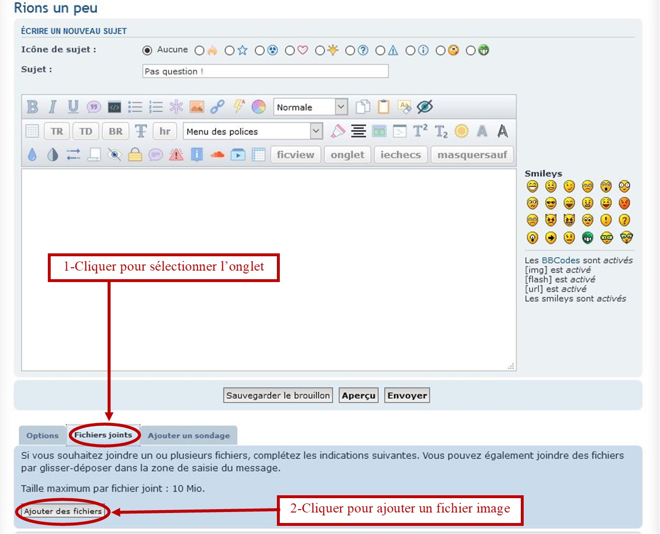The height and width of the screenshot is (534, 660).
Task: Insert a quote block
Action: tap(94, 107)
